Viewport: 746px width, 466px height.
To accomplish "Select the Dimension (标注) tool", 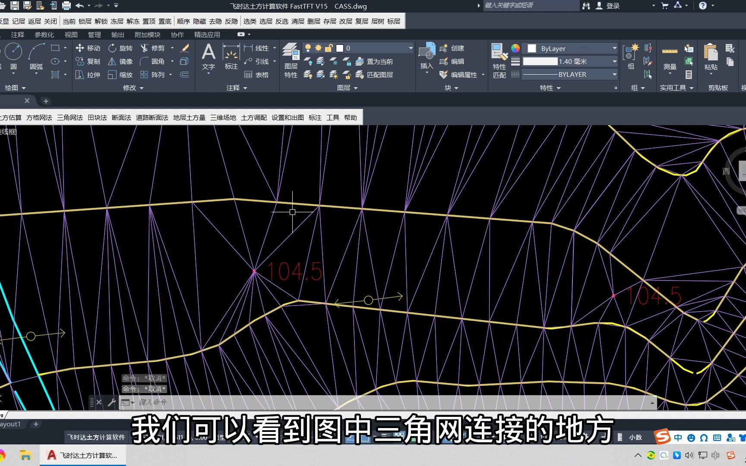I will point(231,56).
